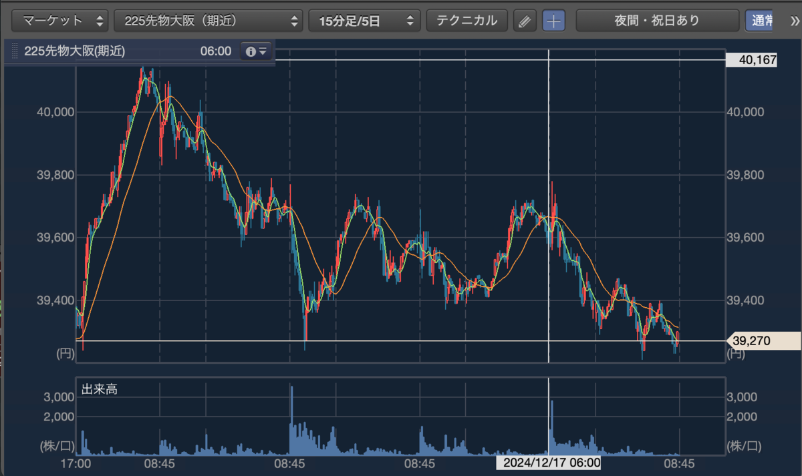Image resolution: width=802 pixels, height=476 pixels.
Task: Open the info dropdown beside 06:00
Action: (x=257, y=51)
